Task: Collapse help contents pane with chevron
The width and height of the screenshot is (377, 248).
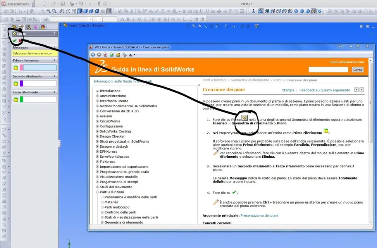Action: [x=199, y=85]
